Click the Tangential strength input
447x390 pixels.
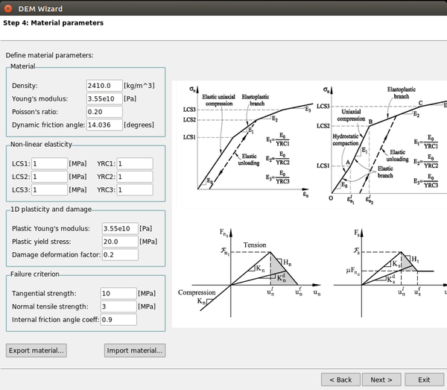click(x=119, y=294)
